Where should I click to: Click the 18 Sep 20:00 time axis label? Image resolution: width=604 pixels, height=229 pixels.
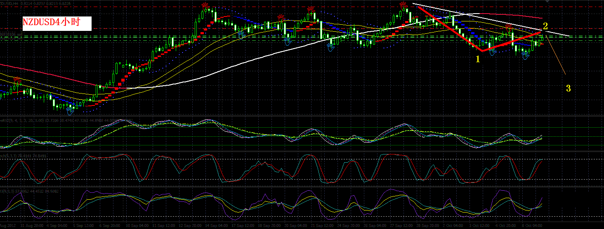[269, 225]
